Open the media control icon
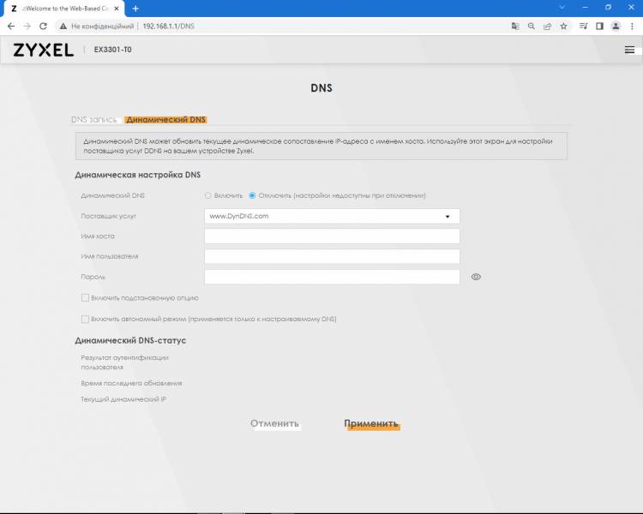The width and height of the screenshot is (643, 514). click(583, 27)
